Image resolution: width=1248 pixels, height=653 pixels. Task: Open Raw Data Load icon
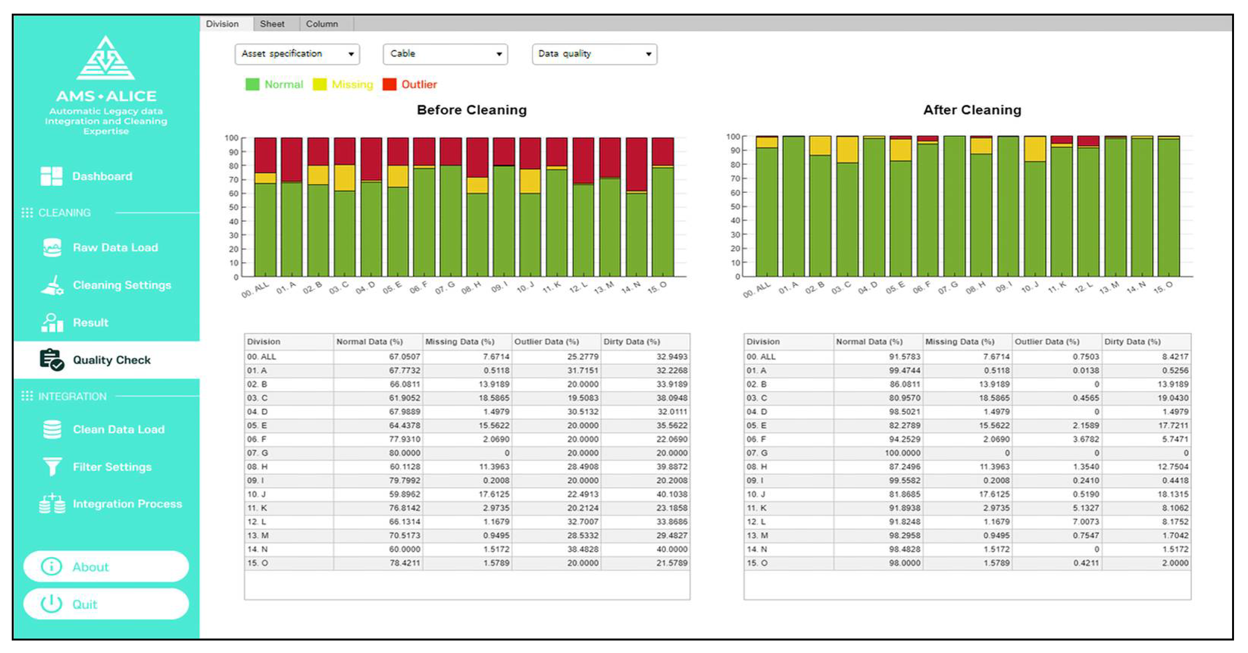[52, 247]
